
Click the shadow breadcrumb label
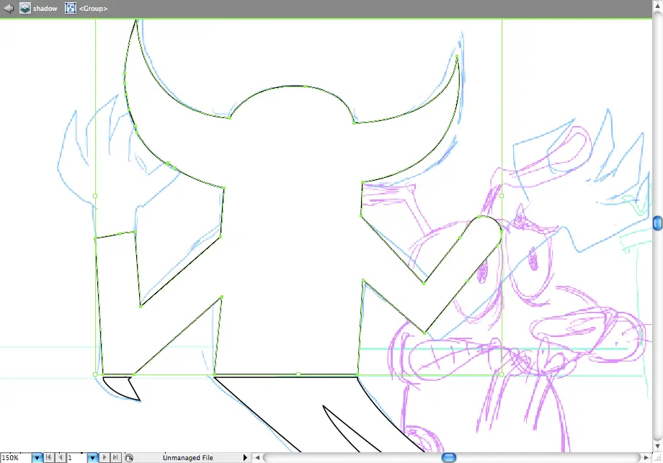[45, 9]
